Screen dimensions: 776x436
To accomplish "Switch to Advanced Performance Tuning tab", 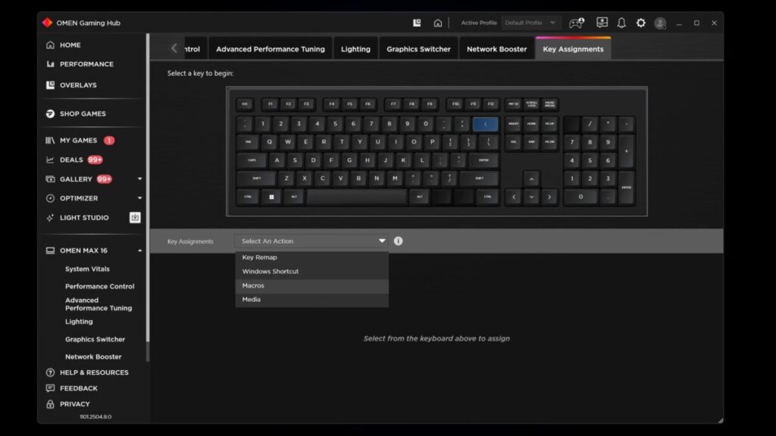I will point(271,49).
